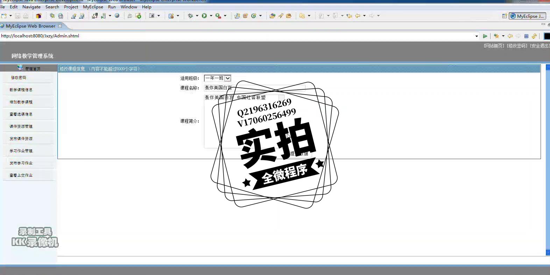Click the New file wizard icon
The height and width of the screenshot is (275, 550).
(x=4, y=16)
